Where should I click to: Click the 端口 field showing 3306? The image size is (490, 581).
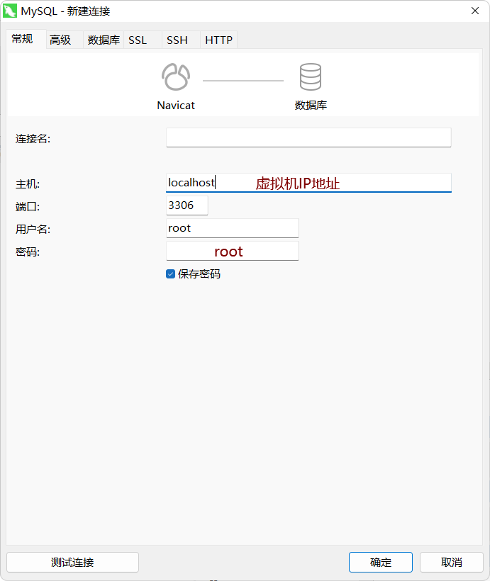point(187,205)
